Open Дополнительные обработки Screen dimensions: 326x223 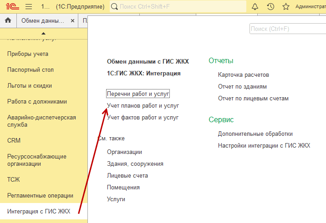[x=255, y=134]
